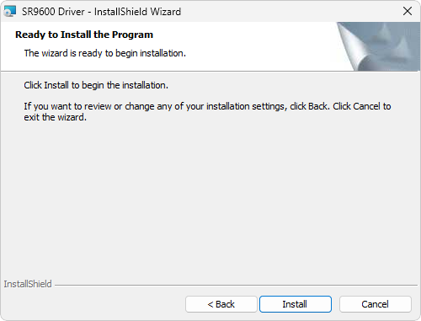Click the "Click Install to begin the installation" text

coord(96,85)
